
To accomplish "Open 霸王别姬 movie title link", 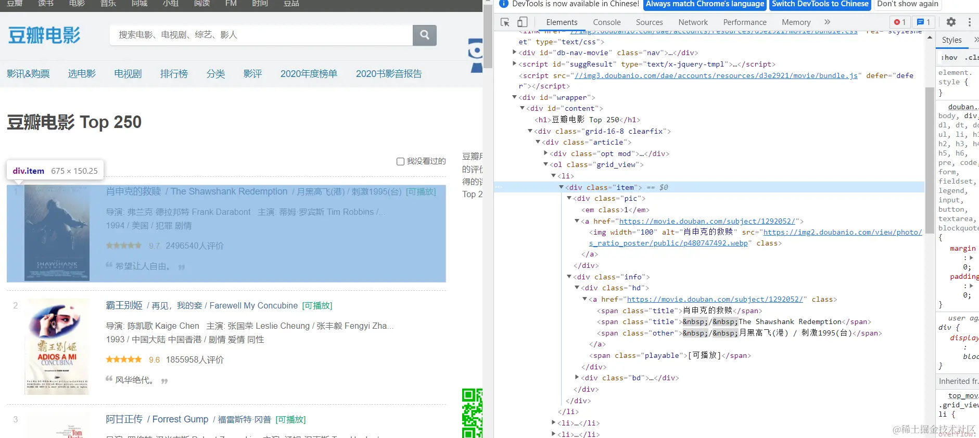I will click(x=124, y=305).
